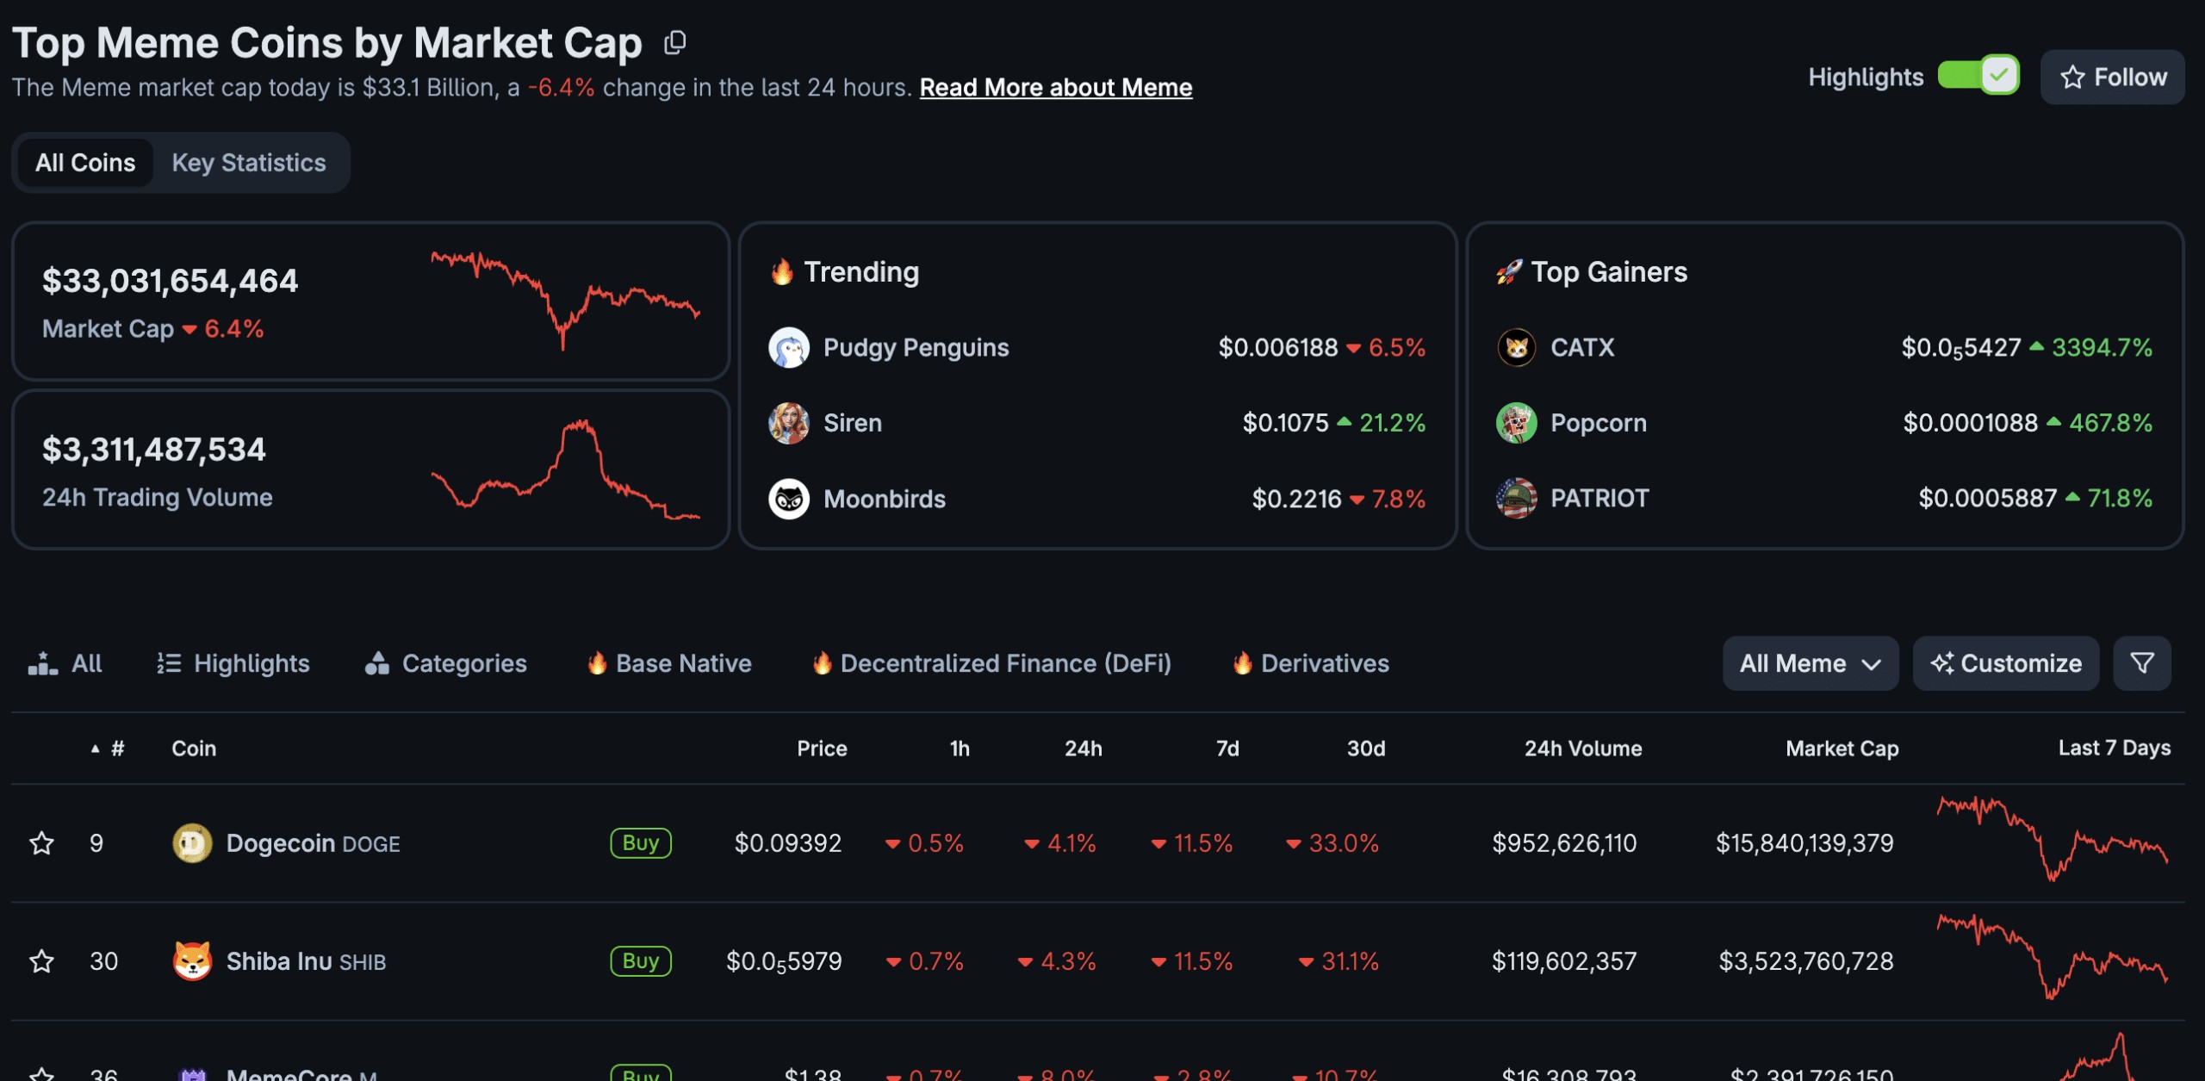The image size is (2205, 1081).
Task: Follow the Meme category
Action: pos(2112,77)
